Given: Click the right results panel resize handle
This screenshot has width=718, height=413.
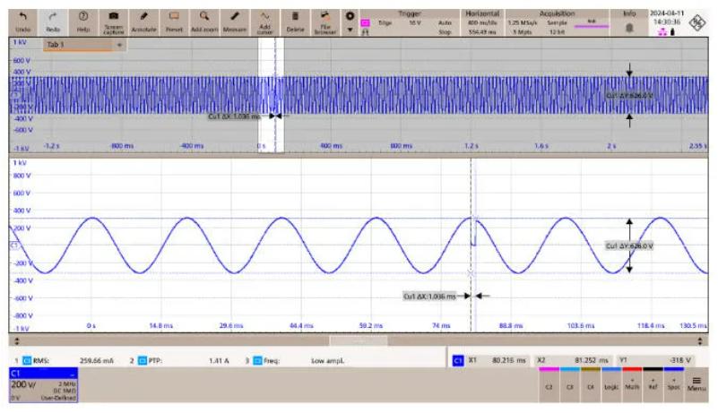Looking at the screenshot, I should [x=700, y=341].
